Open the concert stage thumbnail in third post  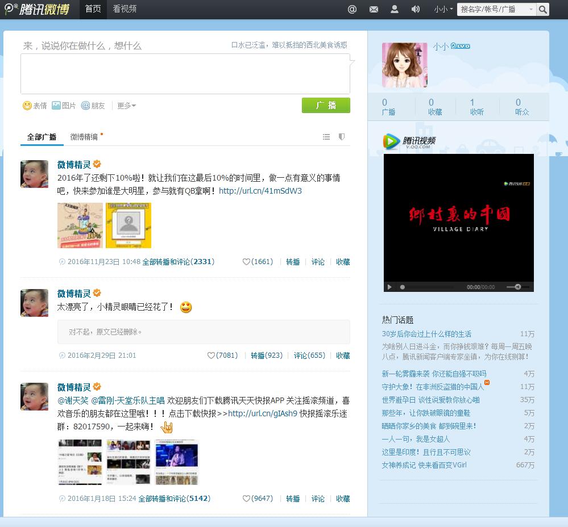(x=176, y=462)
